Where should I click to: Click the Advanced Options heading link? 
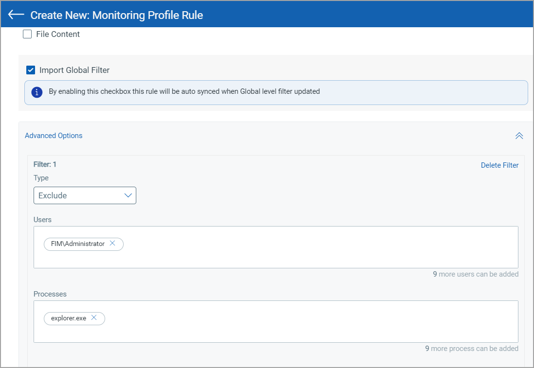pos(54,135)
